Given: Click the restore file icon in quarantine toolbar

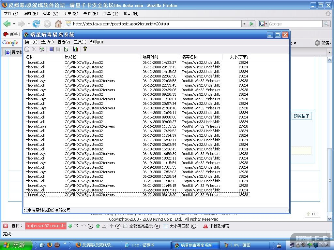Looking at the screenshot, I should (27, 49).
